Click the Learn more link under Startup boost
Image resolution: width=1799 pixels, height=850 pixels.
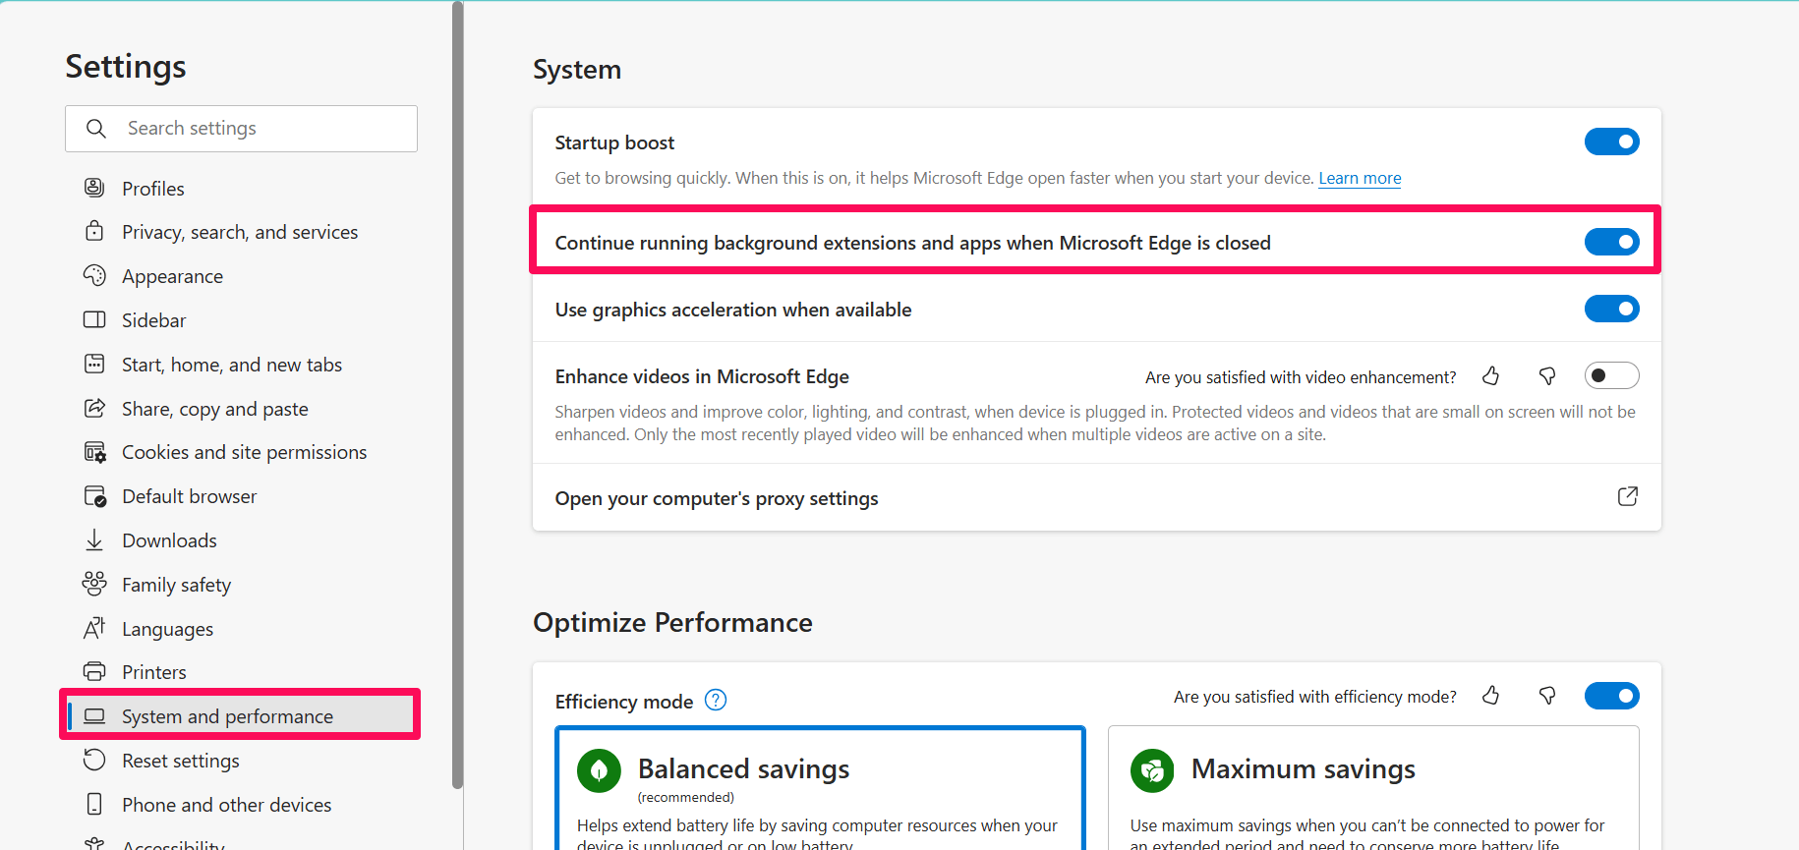[x=1360, y=178]
